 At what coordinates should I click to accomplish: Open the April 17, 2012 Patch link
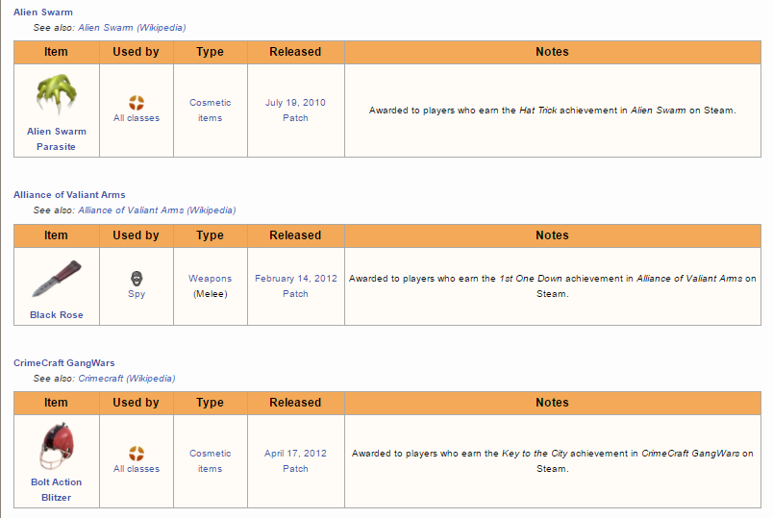tap(295, 461)
